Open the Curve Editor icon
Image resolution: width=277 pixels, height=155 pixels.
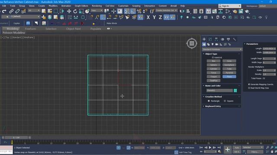click(215, 12)
